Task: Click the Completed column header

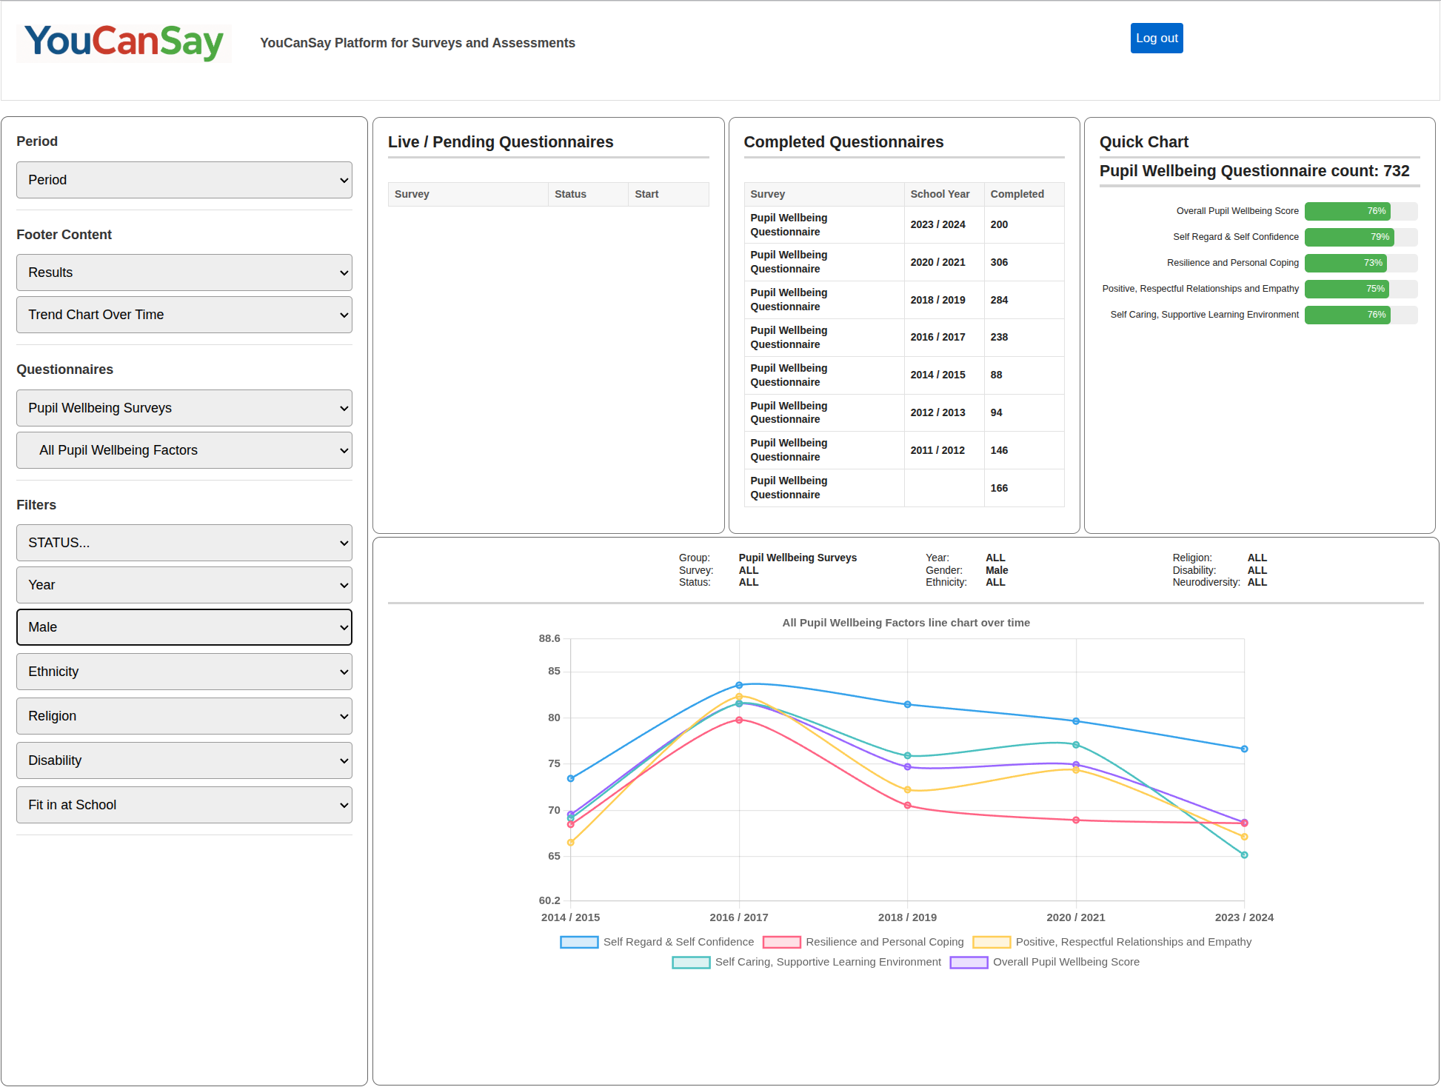Action: pyautogui.click(x=1017, y=194)
